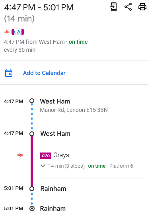148x221 pixels.
Task: Open the Add to Calendar link
Action: coord(44,73)
